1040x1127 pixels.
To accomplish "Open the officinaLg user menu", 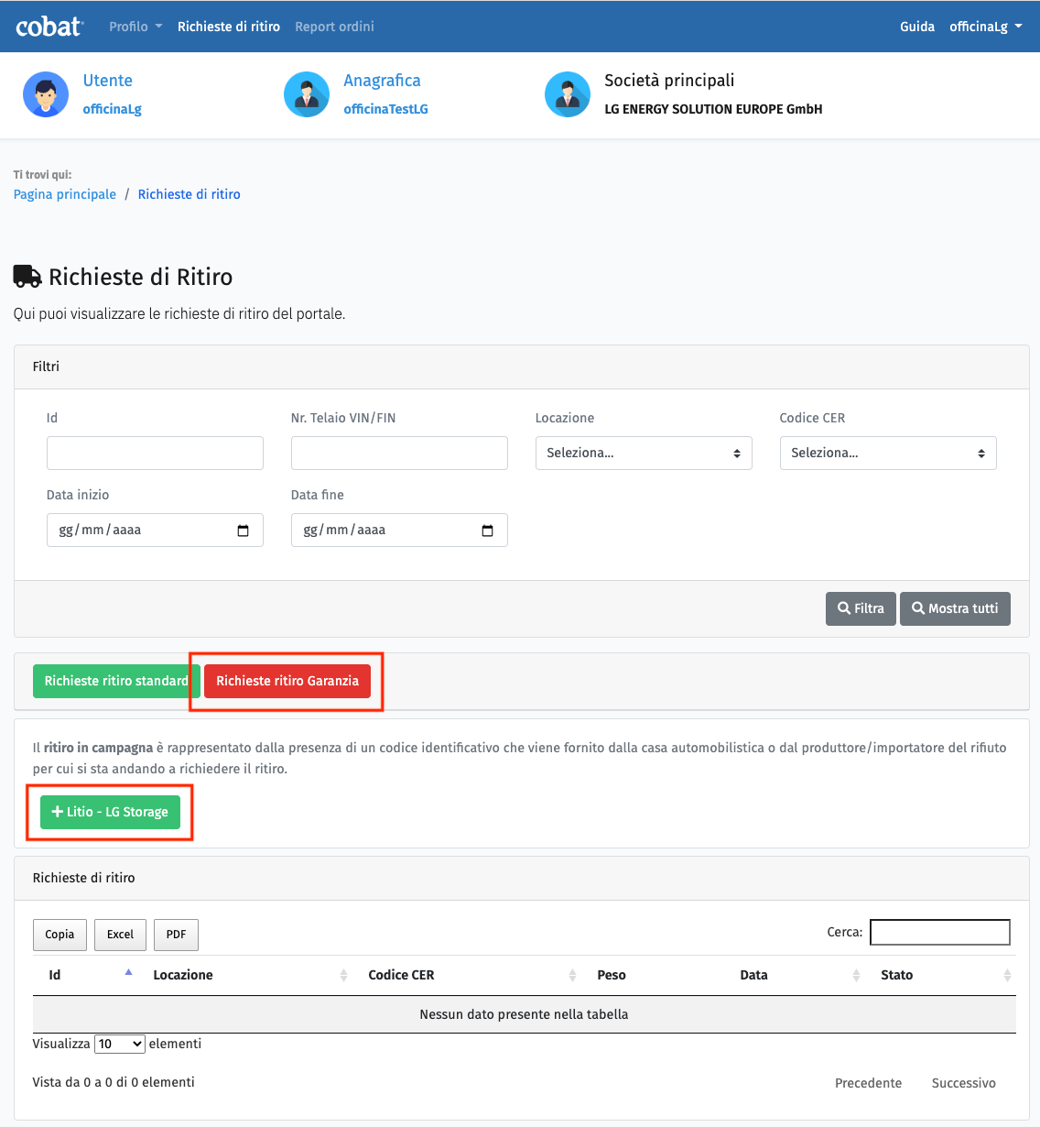I will 985,27.
